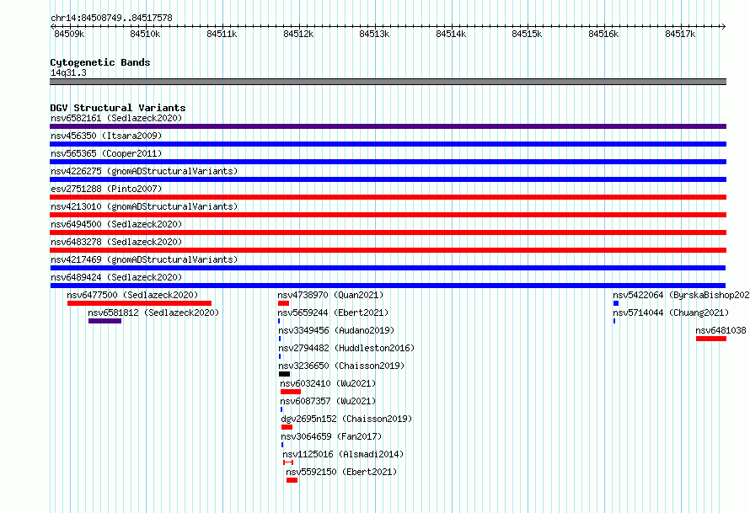Open nsv4213010 (gnomADStructuralVariants) label
750x513 pixels.
pos(144,206)
